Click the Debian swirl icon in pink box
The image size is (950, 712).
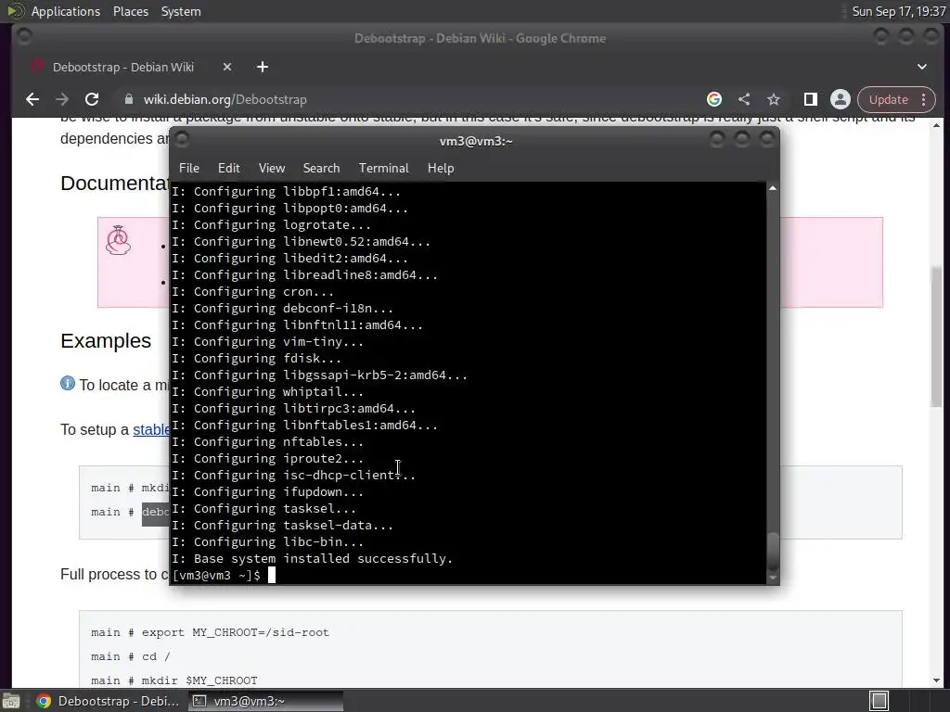(118, 240)
